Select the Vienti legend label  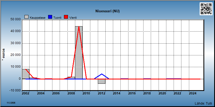(73, 18)
